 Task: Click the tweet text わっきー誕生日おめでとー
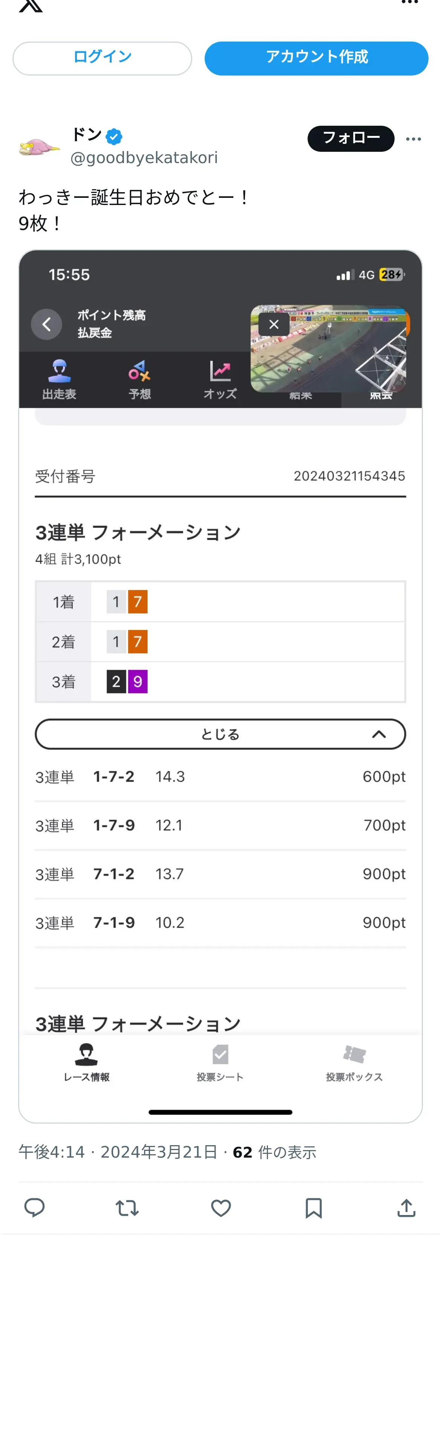[134, 197]
